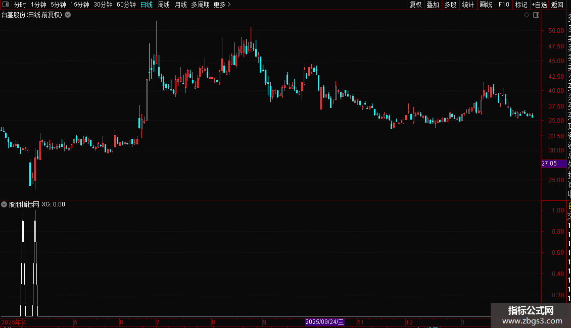Viewport: 571px width, 328px height.
Task: Open dropdown next to 台基股份 title
Action: (x=68, y=15)
